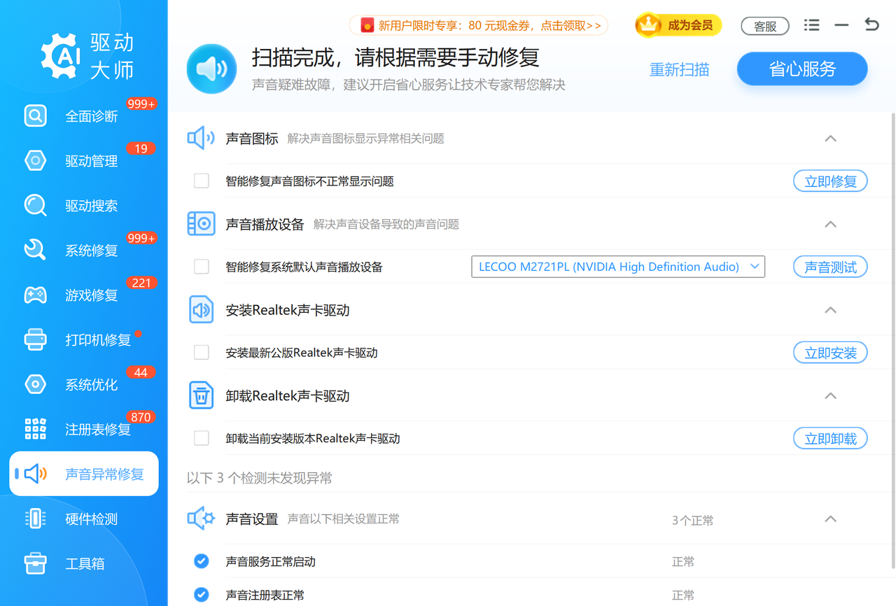Open the LECOO M2721PL playback device dropdown
Viewport: 896px width, 606px height.
[618, 267]
